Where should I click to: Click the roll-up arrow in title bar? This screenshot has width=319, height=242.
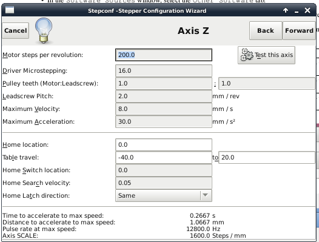[x=286, y=10]
